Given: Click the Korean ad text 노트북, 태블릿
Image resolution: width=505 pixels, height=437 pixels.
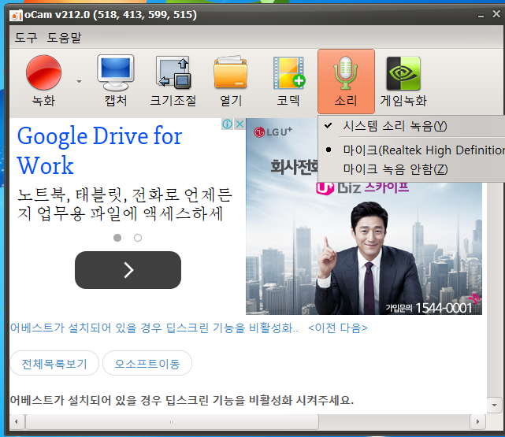Looking at the screenshot, I should click(x=124, y=204).
